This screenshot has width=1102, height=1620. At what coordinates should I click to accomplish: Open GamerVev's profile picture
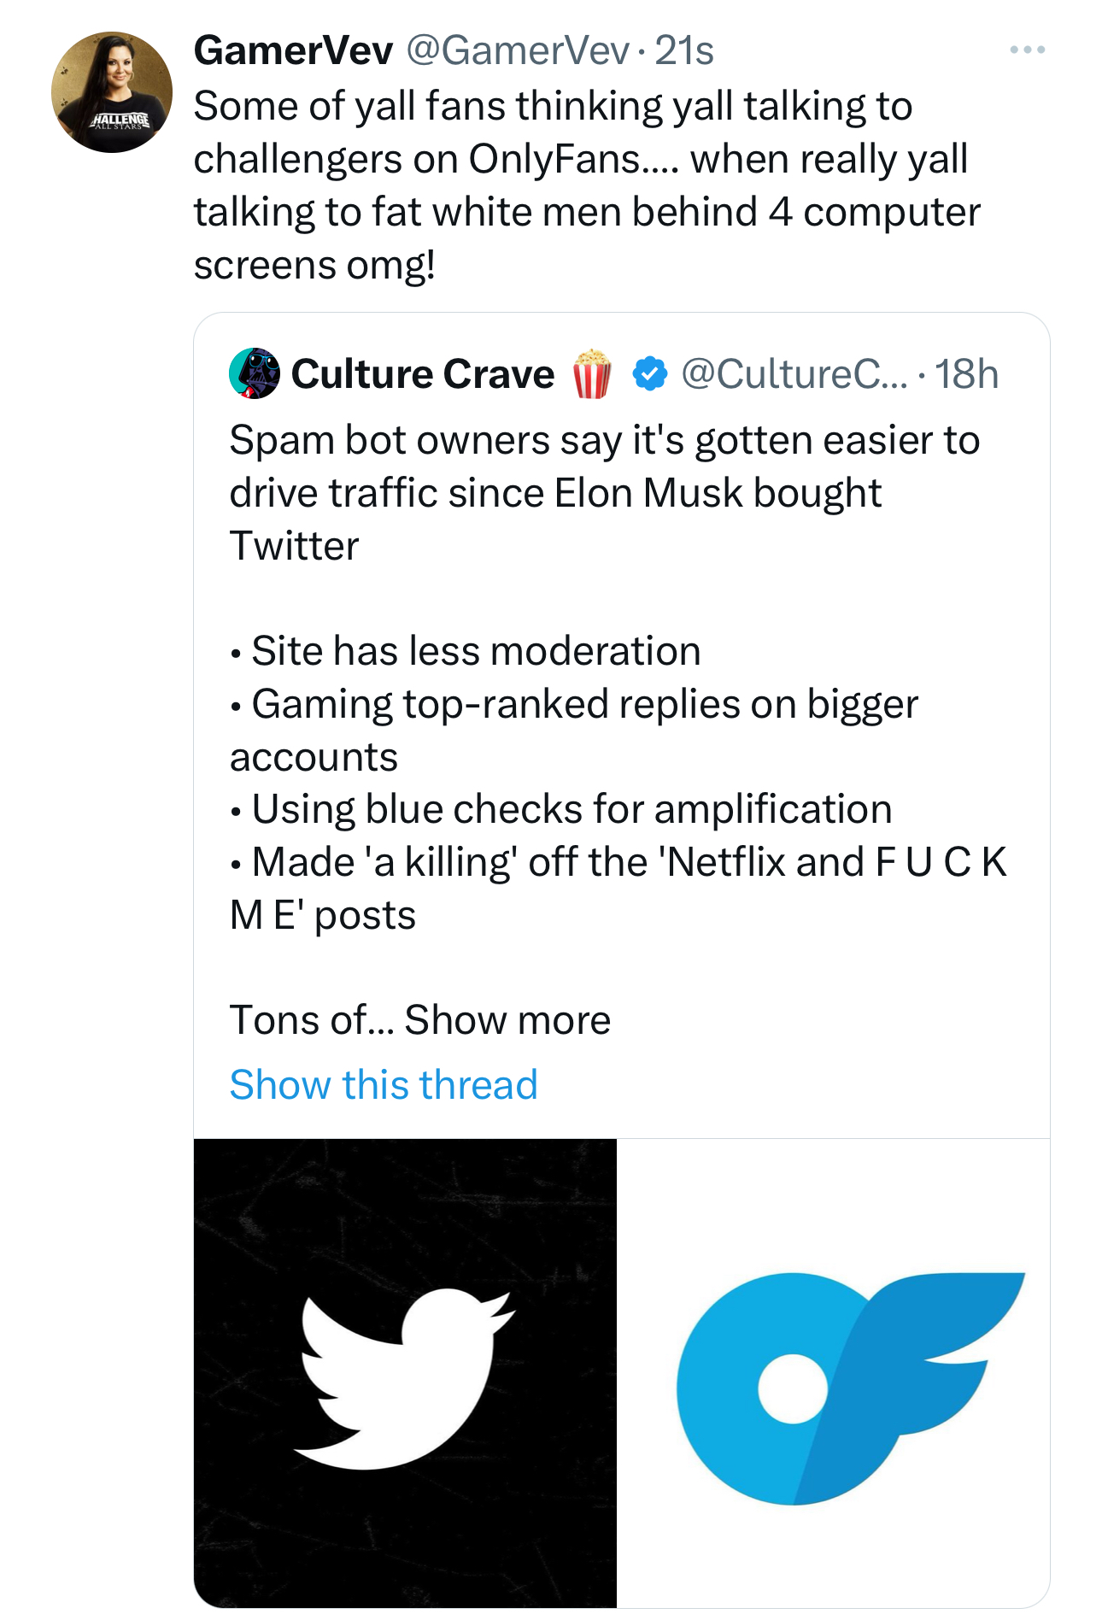(112, 92)
